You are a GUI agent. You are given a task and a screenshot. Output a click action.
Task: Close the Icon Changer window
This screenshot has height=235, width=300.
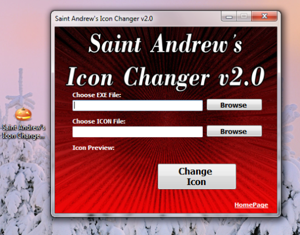click(264, 16)
